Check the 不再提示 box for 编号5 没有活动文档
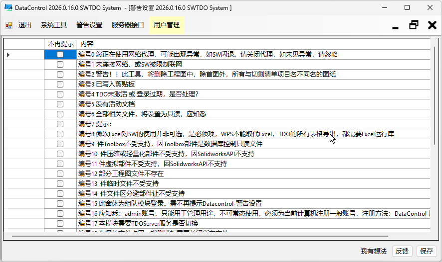This screenshot has height=262, width=442. [60, 104]
